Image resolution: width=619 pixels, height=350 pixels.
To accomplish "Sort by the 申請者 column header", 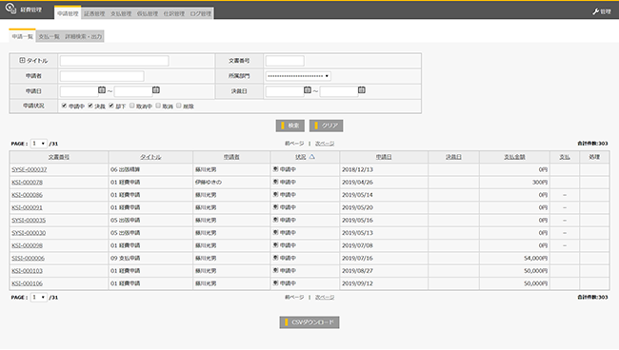I will coord(231,157).
